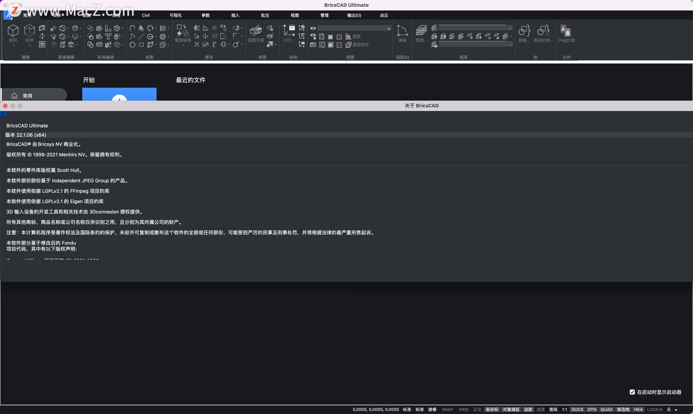Switch to the 可视化 ribbon tab
Screen dimensions: 693x414
[175, 15]
